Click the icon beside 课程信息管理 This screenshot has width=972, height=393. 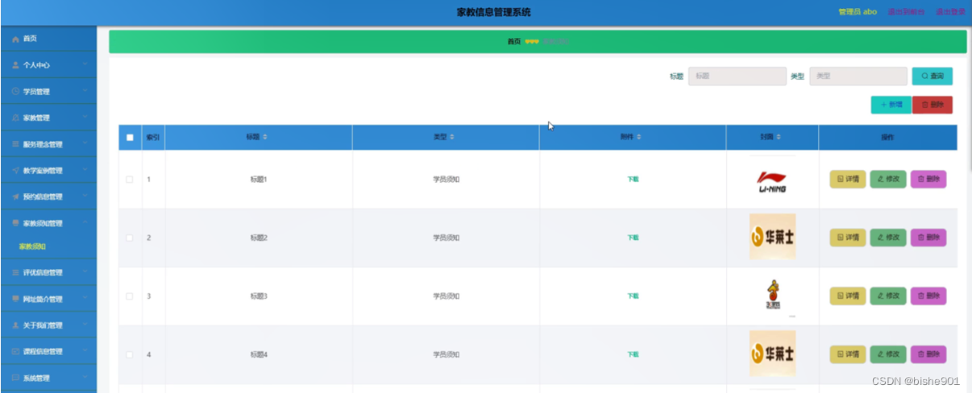pos(15,352)
